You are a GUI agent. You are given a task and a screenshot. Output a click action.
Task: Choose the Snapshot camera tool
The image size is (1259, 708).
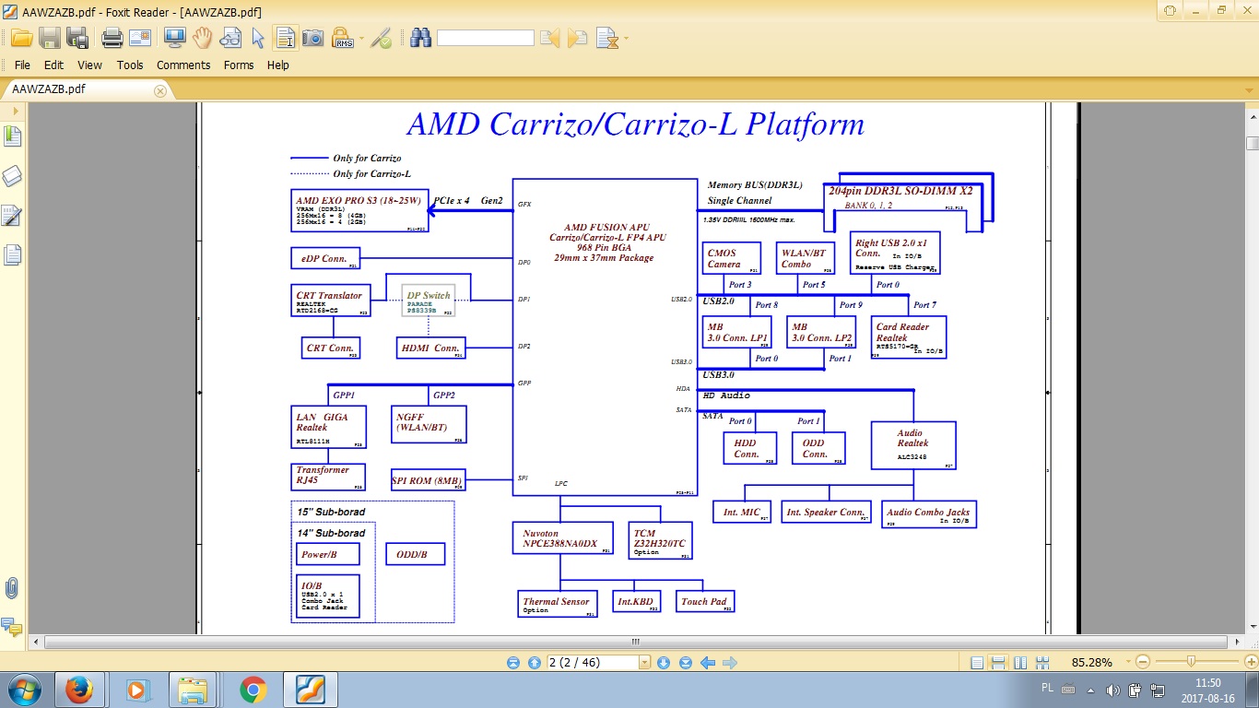(313, 38)
